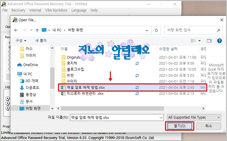Viewport: 227px width, 141px height.
Task: Click the sync status icon for 로지텍
Action: [x=137, y=63]
